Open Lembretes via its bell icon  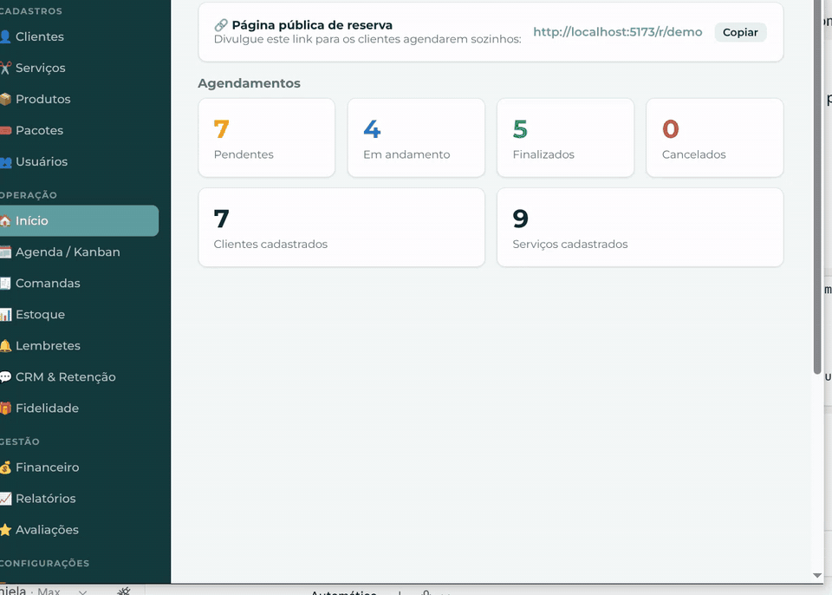pyautogui.click(x=5, y=346)
